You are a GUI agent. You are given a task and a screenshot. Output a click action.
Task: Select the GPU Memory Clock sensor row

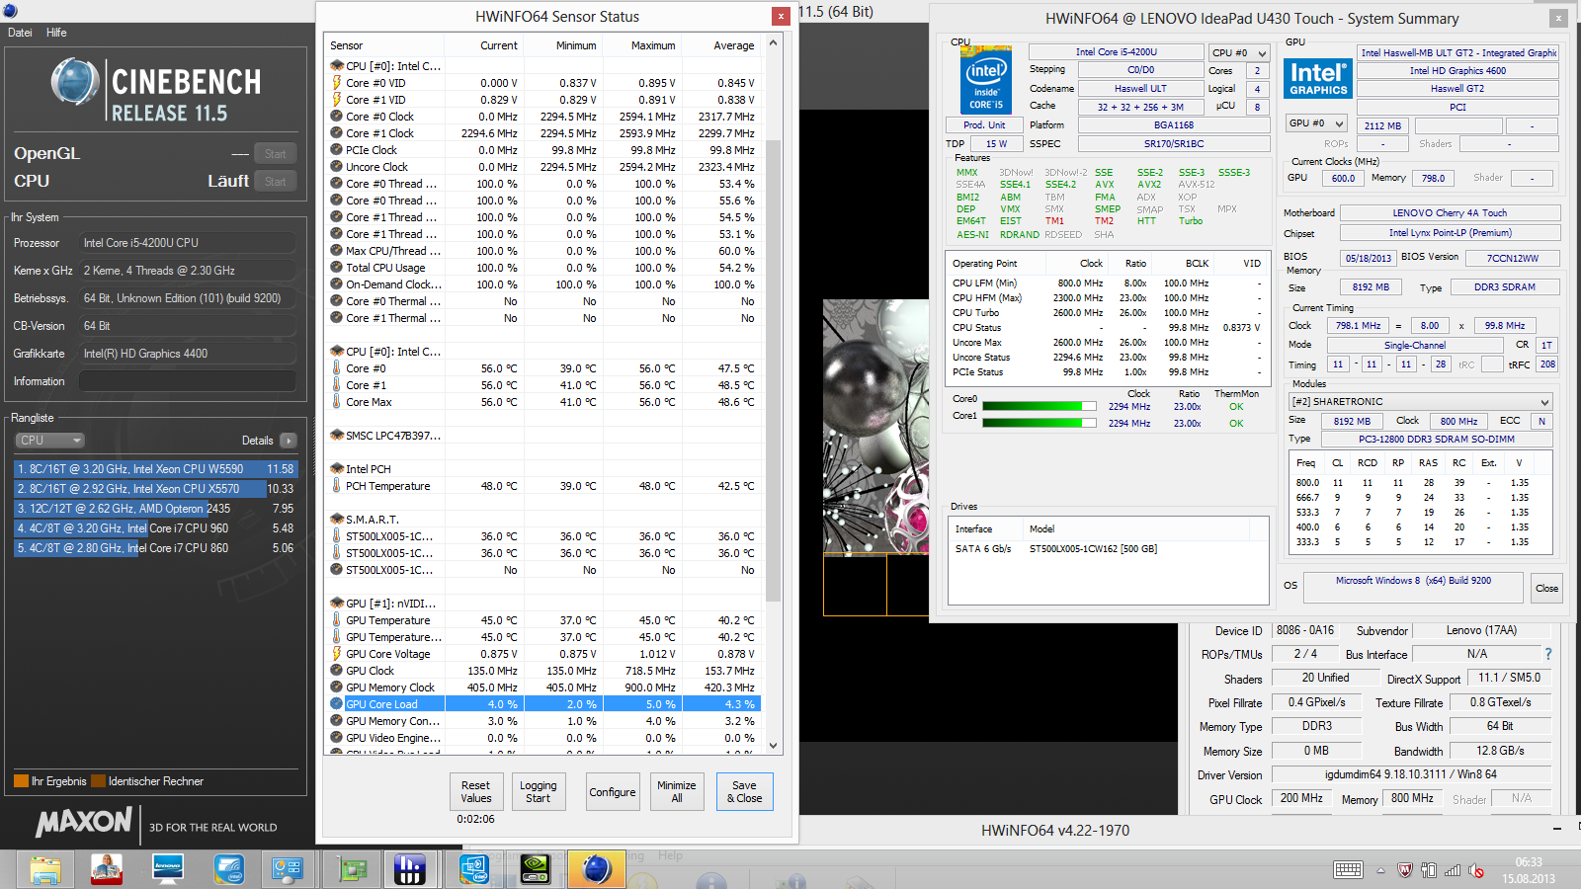[544, 687]
